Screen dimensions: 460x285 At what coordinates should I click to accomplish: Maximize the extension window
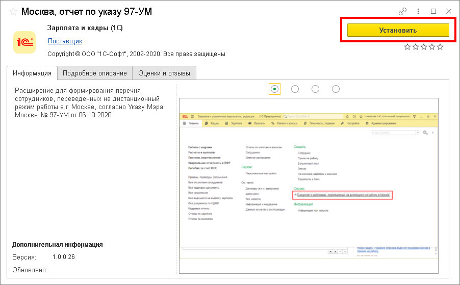click(433, 11)
